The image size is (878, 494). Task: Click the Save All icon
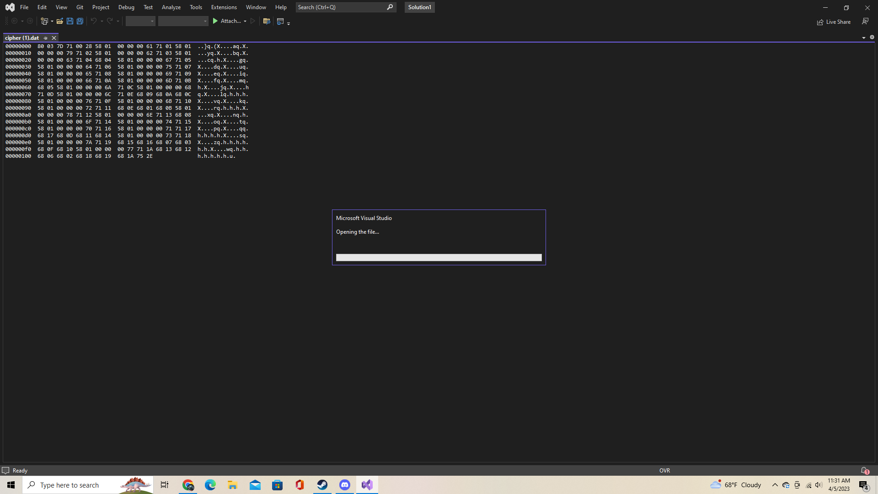click(80, 21)
